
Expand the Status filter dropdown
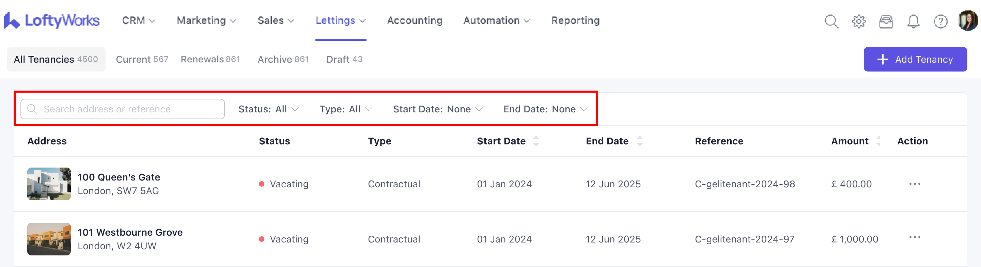click(268, 109)
